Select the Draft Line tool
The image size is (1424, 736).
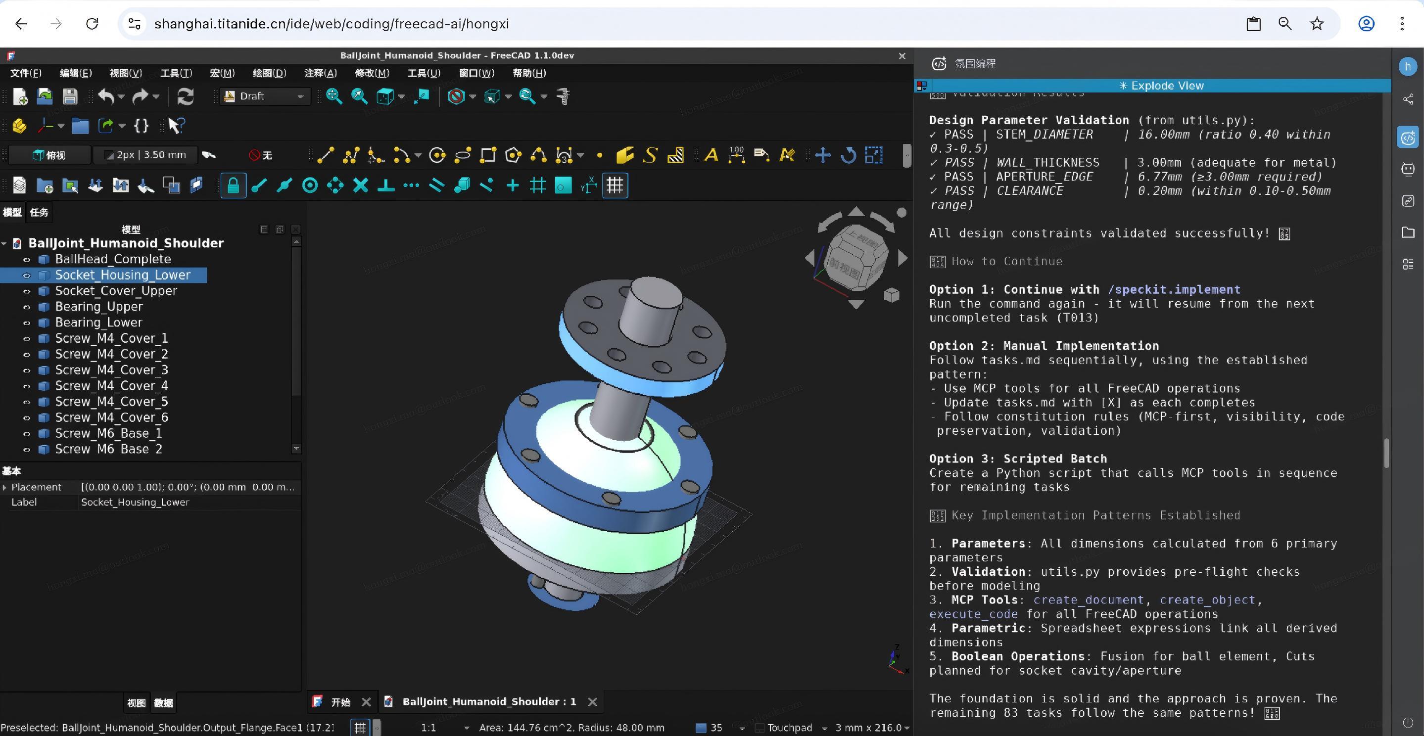pyautogui.click(x=326, y=155)
